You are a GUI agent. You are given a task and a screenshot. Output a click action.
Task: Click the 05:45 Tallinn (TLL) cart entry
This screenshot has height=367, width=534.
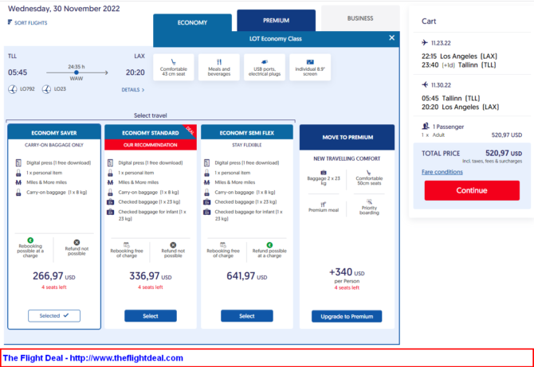pos(451,98)
